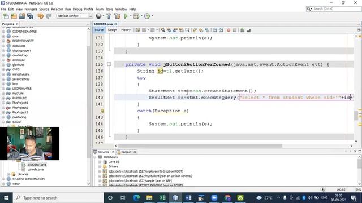
Task: Click the Debug Project toolbar icon
Action: coord(136,16)
